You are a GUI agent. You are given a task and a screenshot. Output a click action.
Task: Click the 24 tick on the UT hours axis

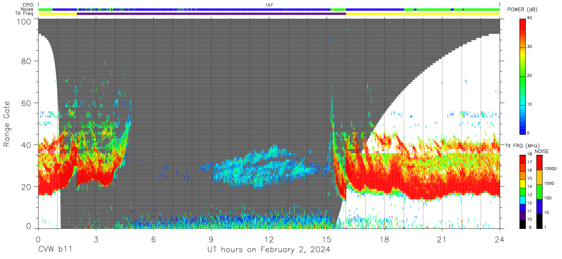point(500,239)
